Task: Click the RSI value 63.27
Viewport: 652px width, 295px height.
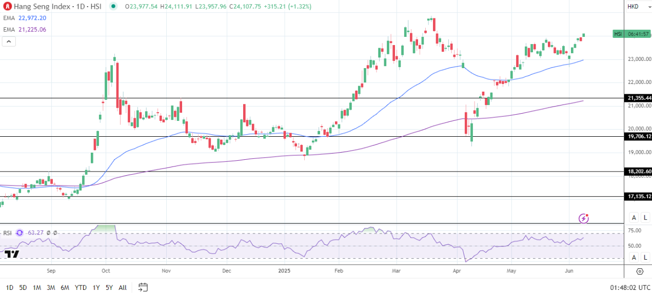Action: (x=35, y=233)
